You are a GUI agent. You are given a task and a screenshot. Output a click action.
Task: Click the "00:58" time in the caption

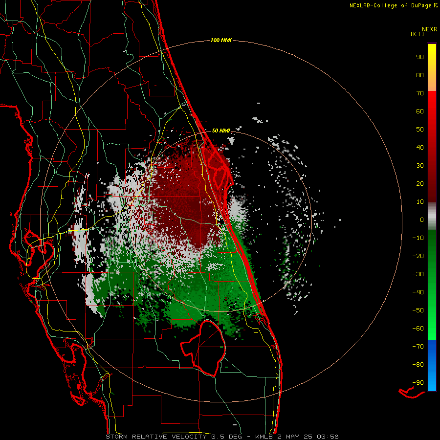[328, 437]
